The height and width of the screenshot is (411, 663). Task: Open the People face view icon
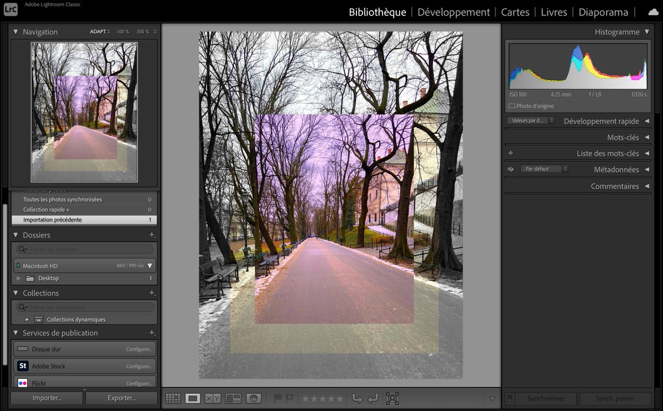click(x=254, y=398)
